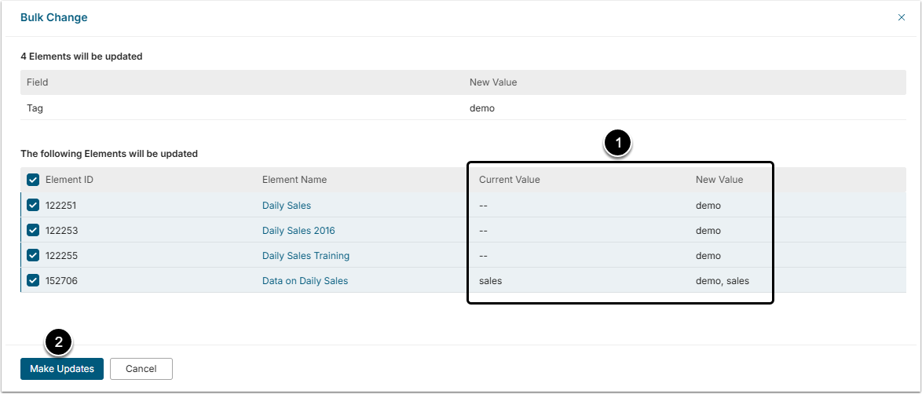Open the Daily Sales element link

tap(287, 206)
